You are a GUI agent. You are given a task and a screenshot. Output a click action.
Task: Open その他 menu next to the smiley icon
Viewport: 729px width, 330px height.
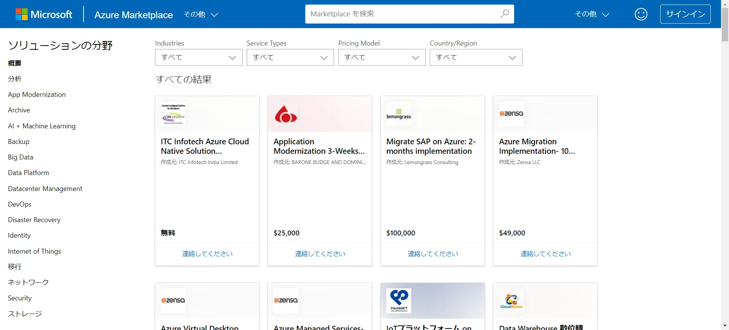(x=592, y=14)
